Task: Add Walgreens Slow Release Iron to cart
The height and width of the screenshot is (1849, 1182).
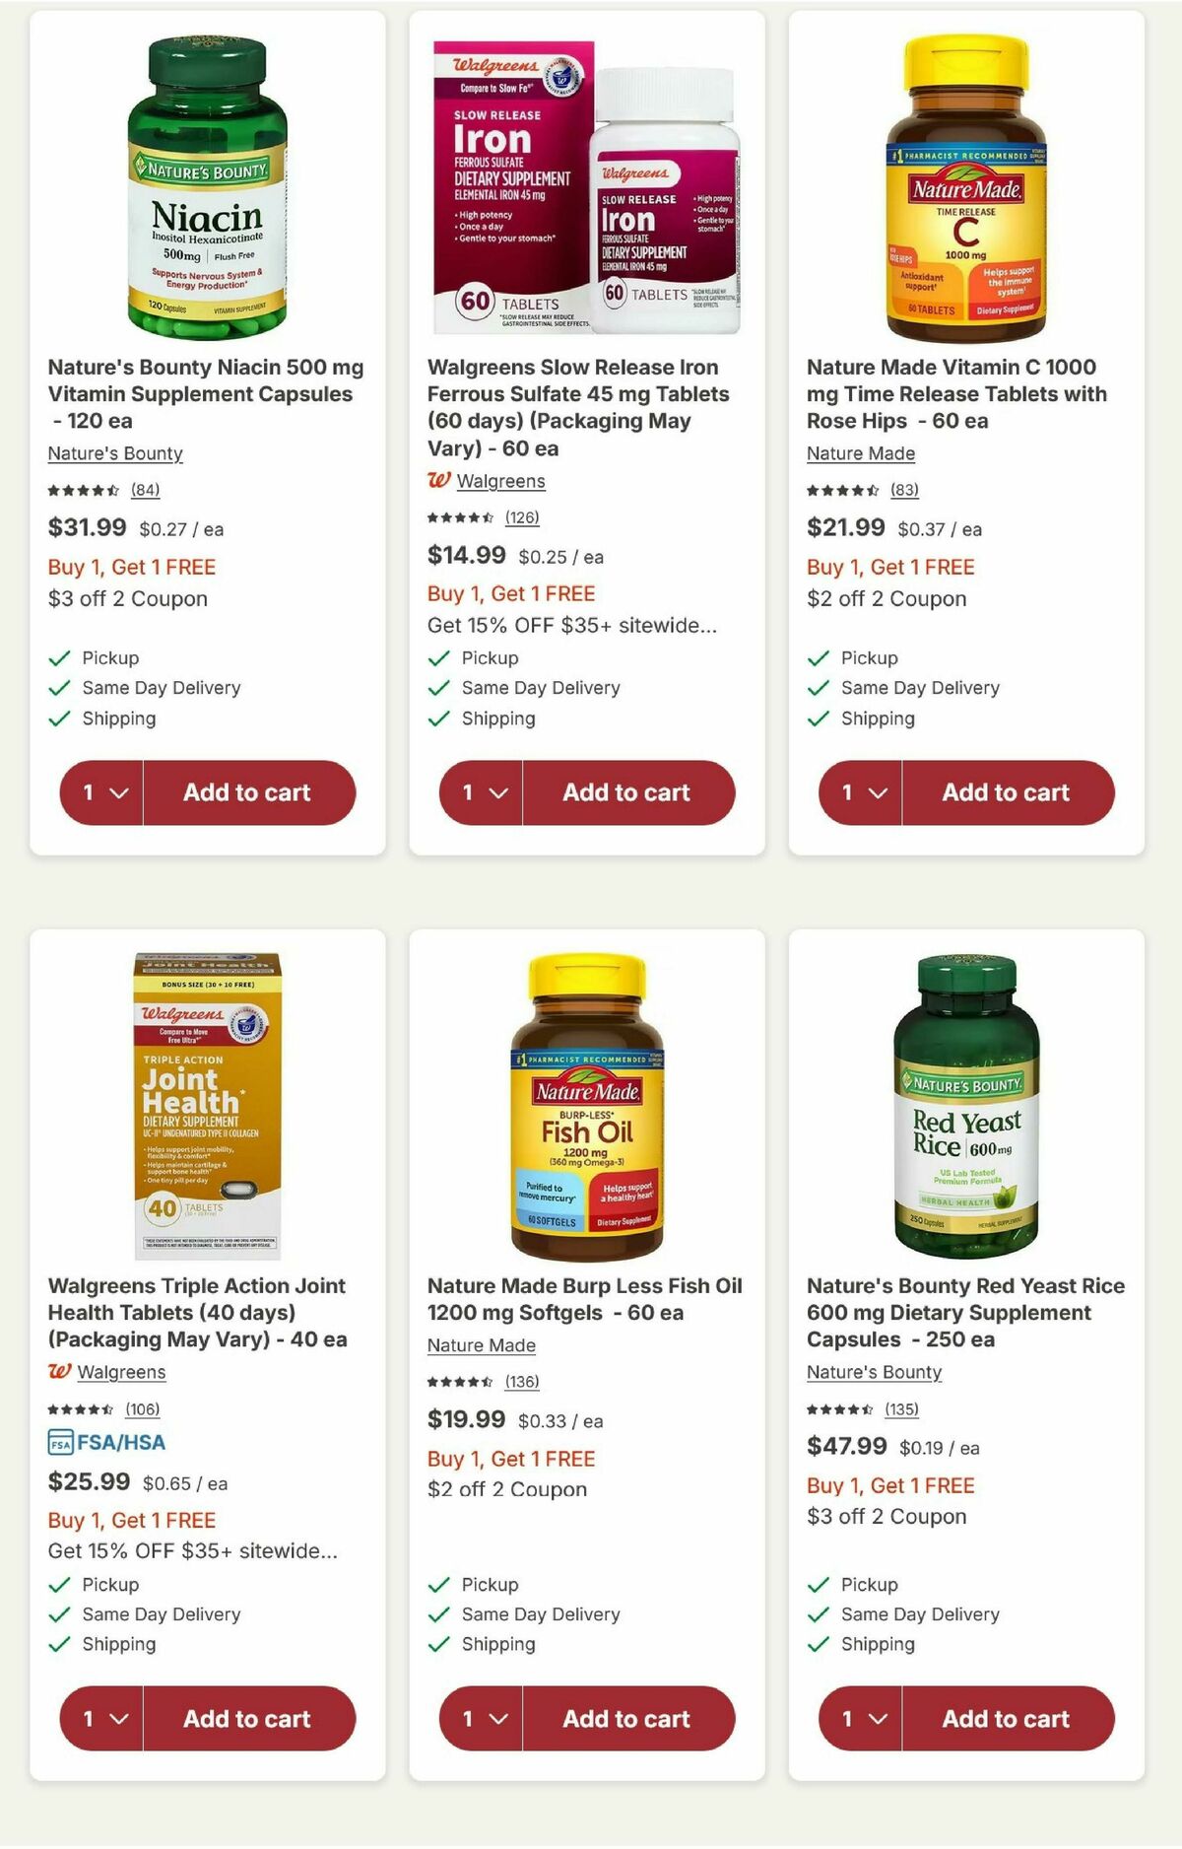Action: [625, 791]
